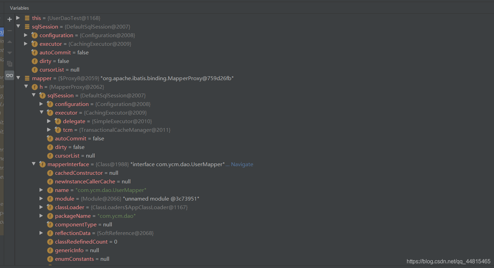Expand the packageName field node
The width and height of the screenshot is (494, 268).
(41, 216)
